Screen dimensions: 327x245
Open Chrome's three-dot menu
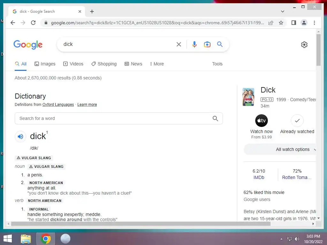[314, 23]
